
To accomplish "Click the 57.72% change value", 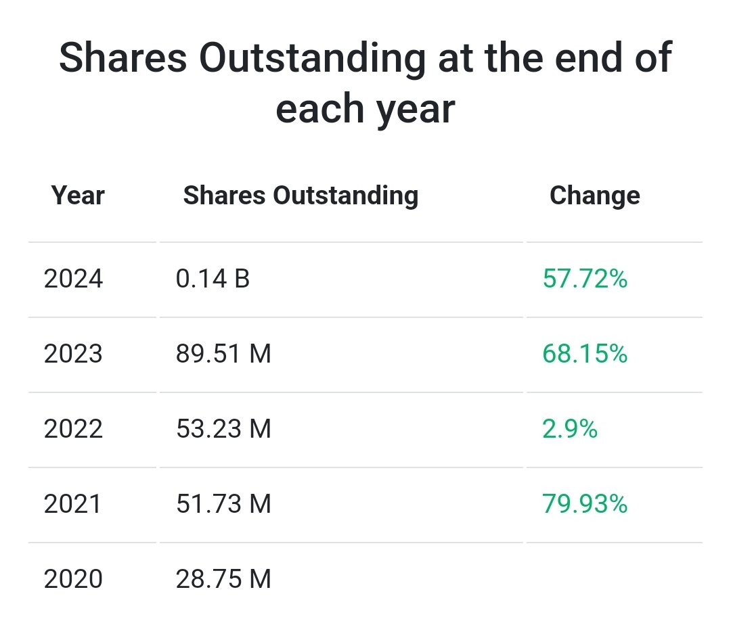I will click(585, 279).
